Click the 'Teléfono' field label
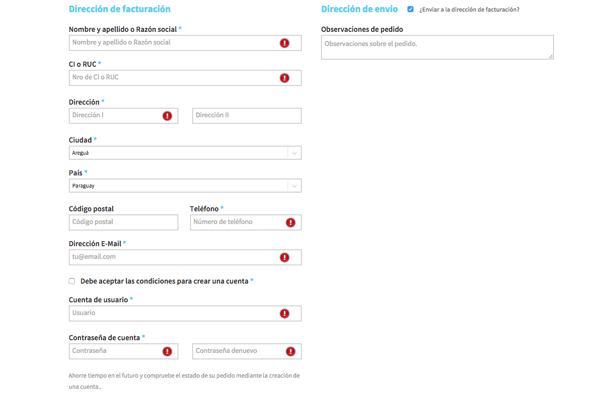Viewport: 597px width, 409px height. pos(204,209)
